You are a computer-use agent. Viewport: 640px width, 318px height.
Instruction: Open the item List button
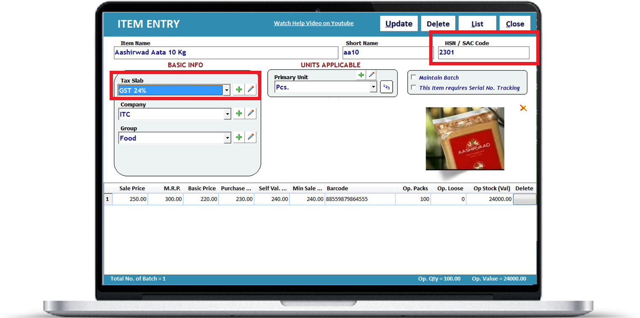tap(477, 24)
